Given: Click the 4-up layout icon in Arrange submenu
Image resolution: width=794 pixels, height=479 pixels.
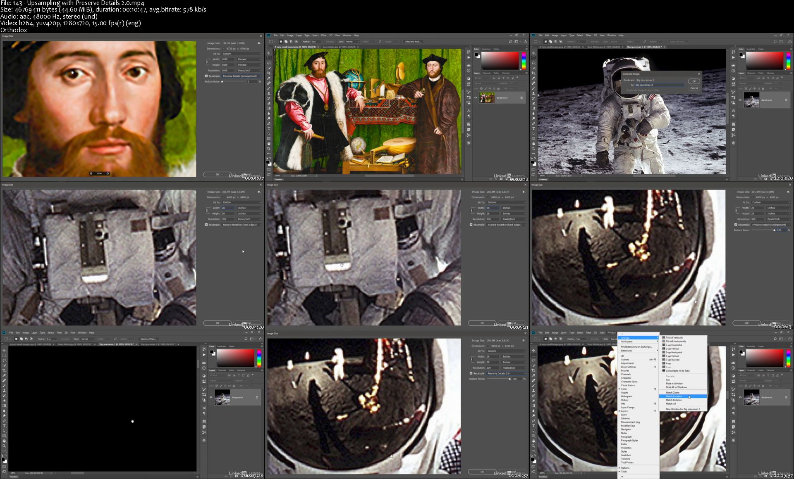Looking at the screenshot, I should [x=664, y=363].
